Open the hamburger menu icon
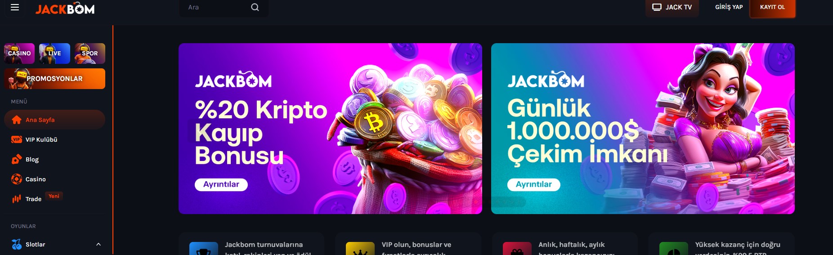The image size is (833, 255). (15, 7)
